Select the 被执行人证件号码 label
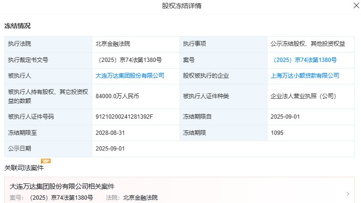361x203 pixels. 31,117
